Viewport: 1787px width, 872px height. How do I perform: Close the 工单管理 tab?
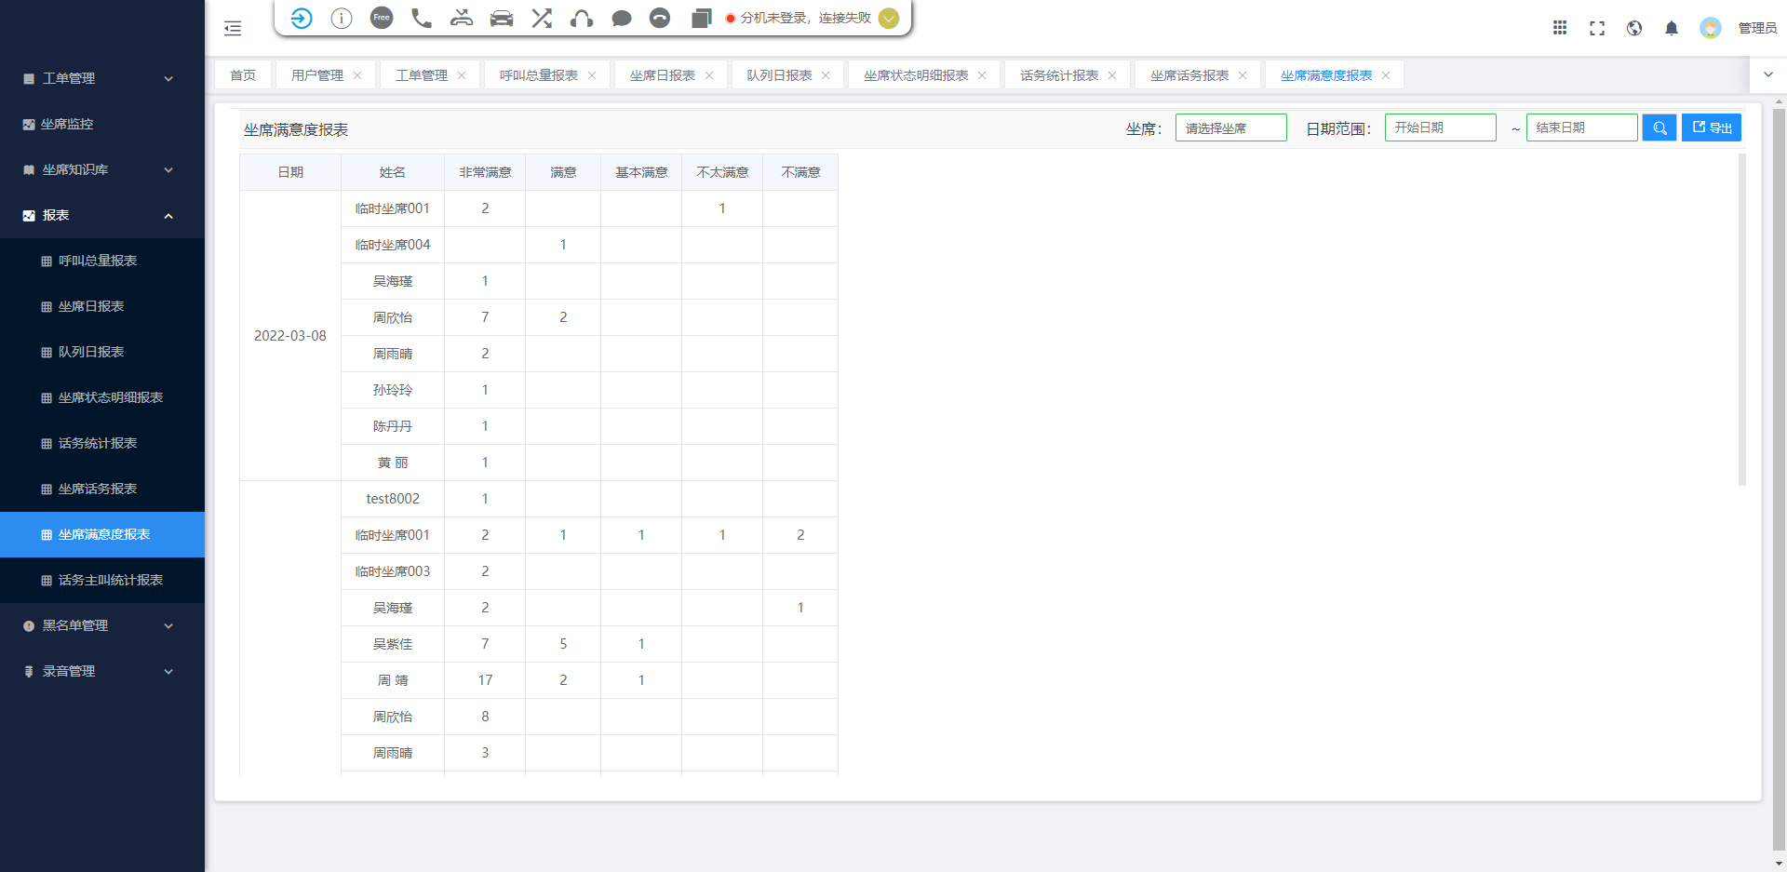[462, 75]
